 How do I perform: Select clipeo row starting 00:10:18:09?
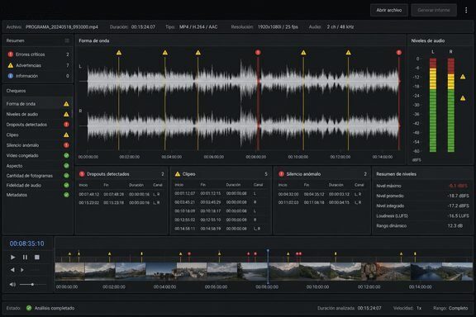tap(221, 211)
